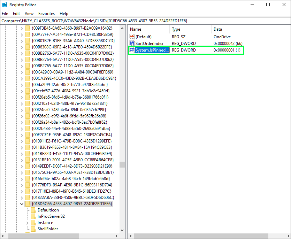This screenshot has height=239, width=291.
Task: Open the View menu
Action: coord(29,14)
